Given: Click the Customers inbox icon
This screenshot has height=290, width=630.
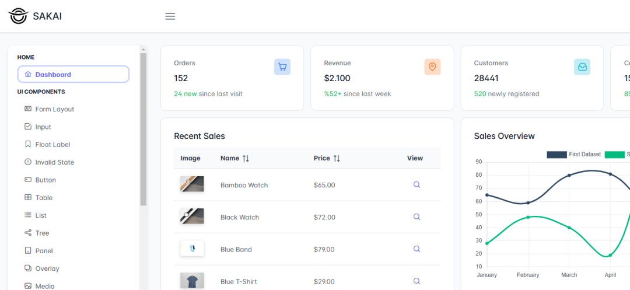Looking at the screenshot, I should 582,67.
